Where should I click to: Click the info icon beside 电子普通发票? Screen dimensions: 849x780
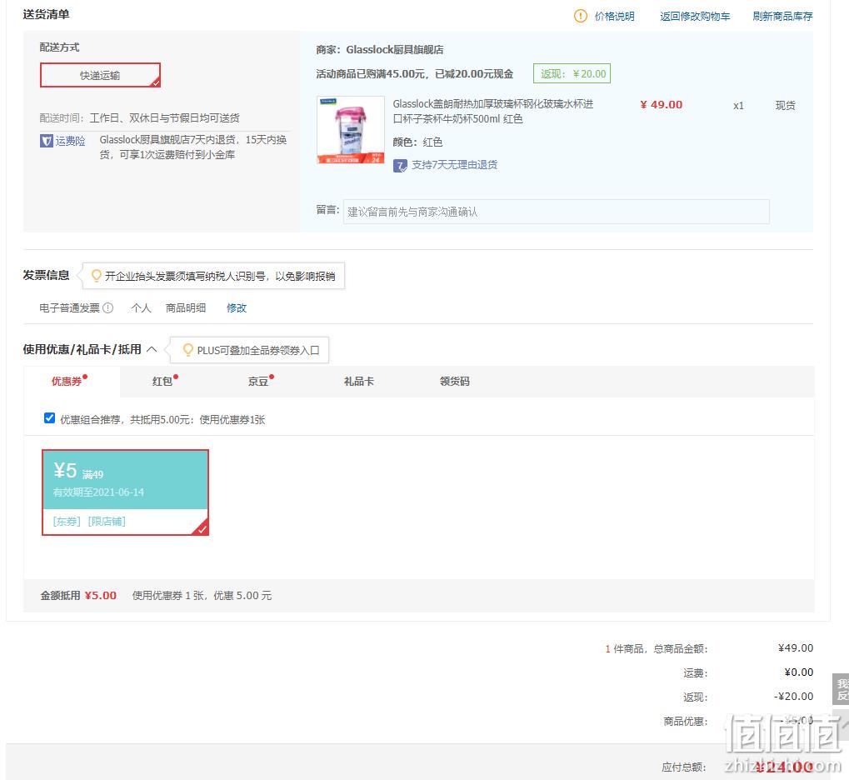tap(108, 308)
